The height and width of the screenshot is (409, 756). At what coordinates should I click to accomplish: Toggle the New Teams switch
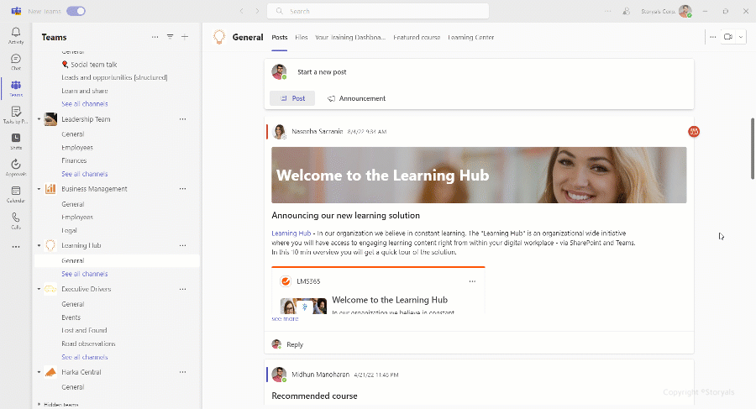(76, 11)
